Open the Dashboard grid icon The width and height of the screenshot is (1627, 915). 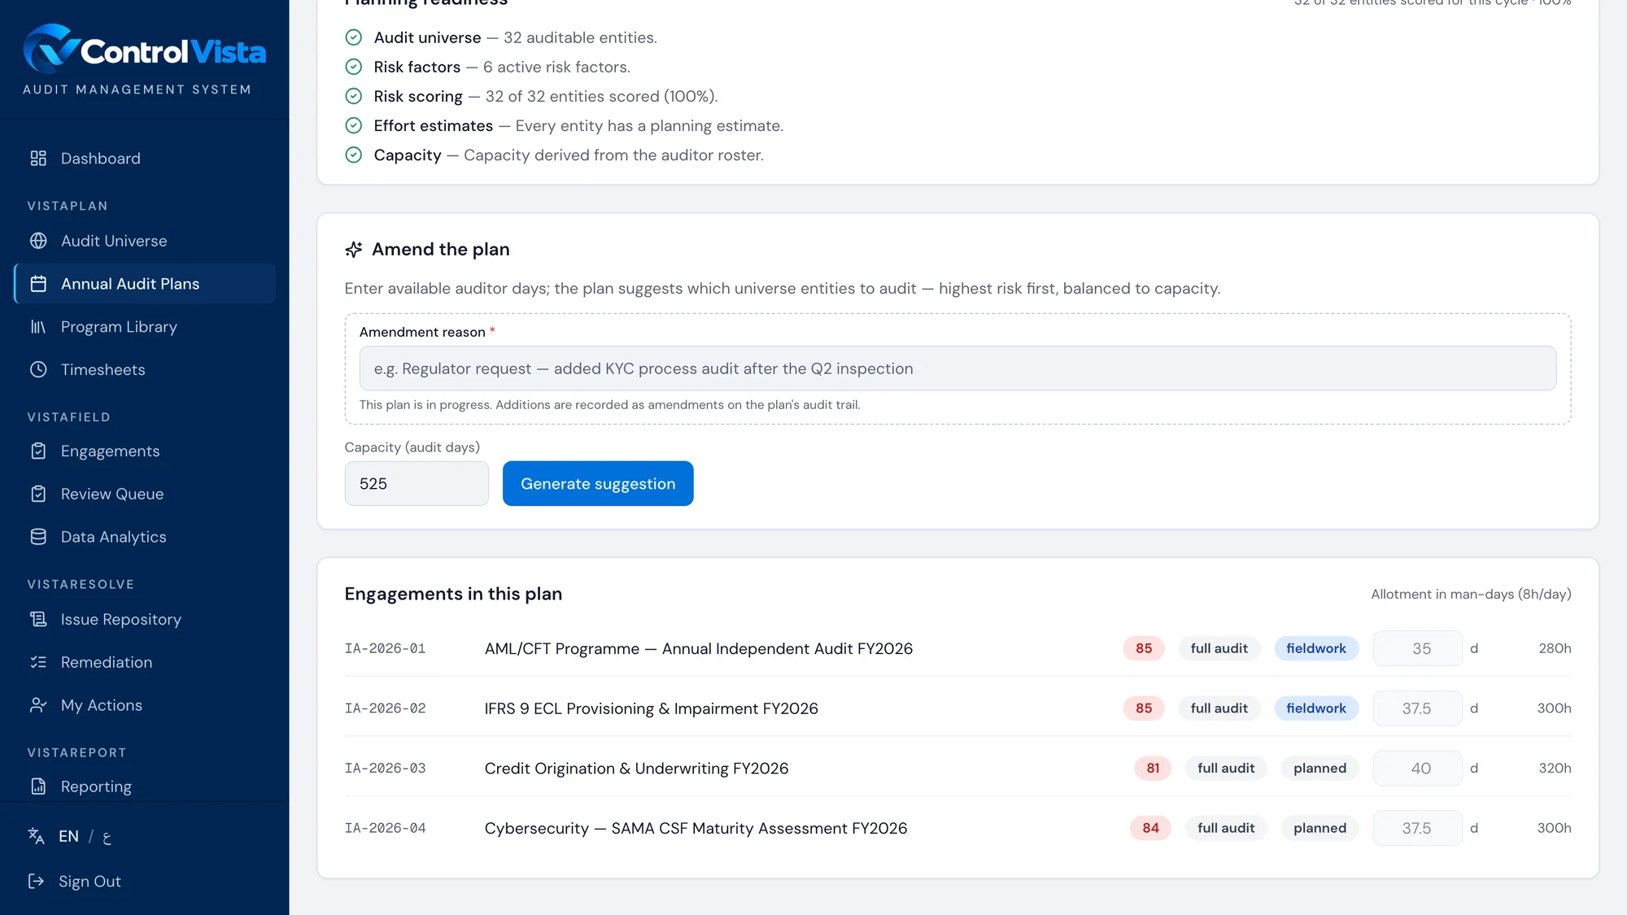[38, 159]
